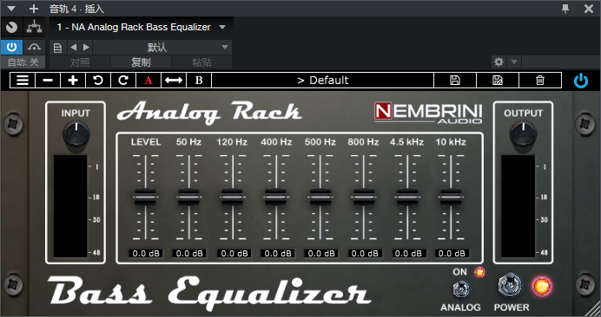Click the 120 Hz fader handle
Screen dimensions: 601x317
[x=233, y=197]
